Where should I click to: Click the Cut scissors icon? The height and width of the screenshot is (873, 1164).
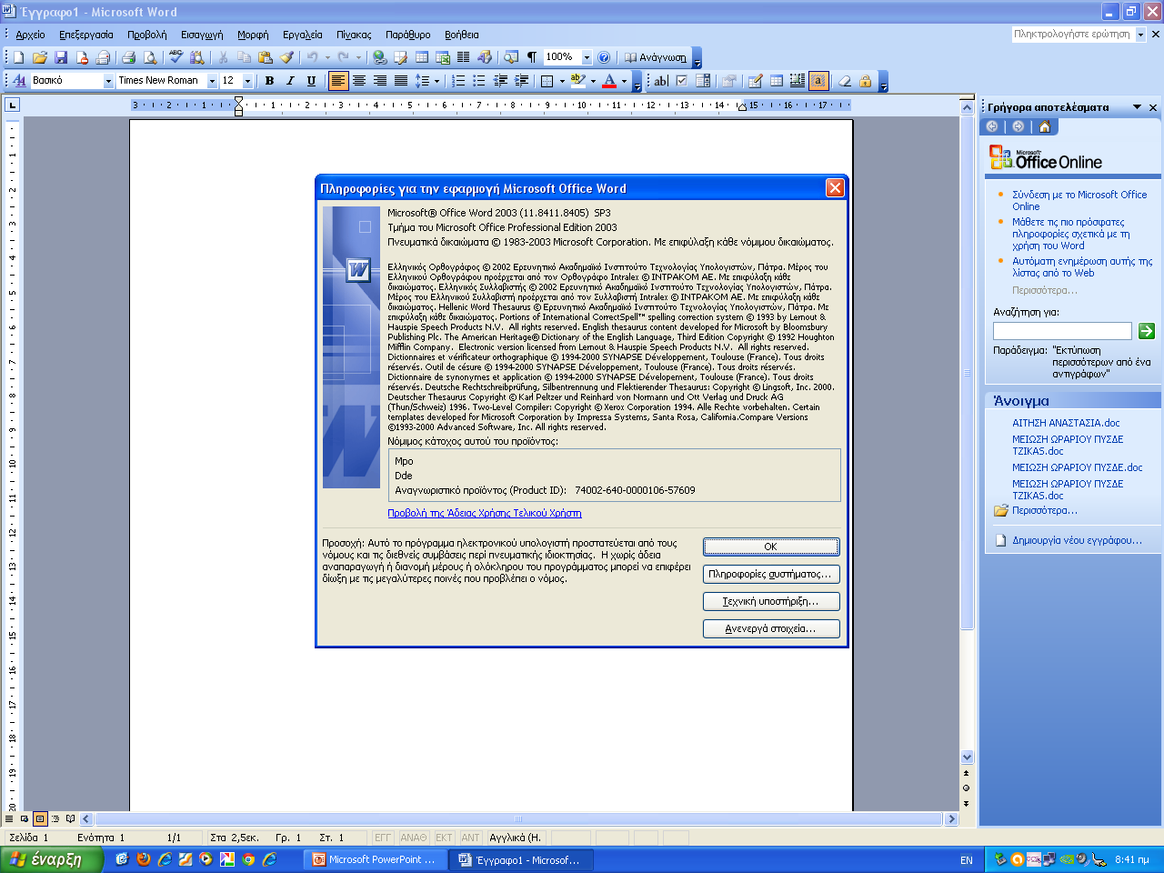[223, 57]
